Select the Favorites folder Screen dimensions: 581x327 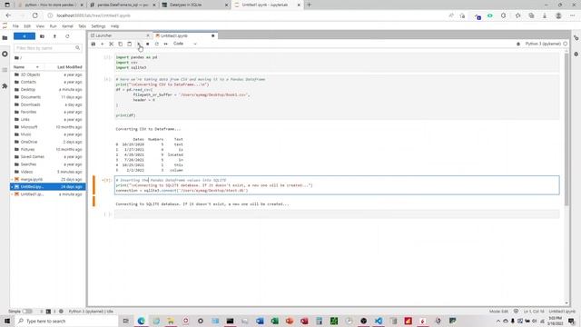[47, 112]
